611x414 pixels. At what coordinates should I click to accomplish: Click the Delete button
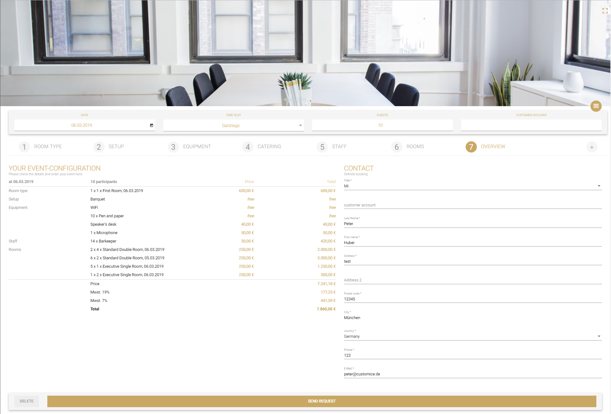(27, 401)
